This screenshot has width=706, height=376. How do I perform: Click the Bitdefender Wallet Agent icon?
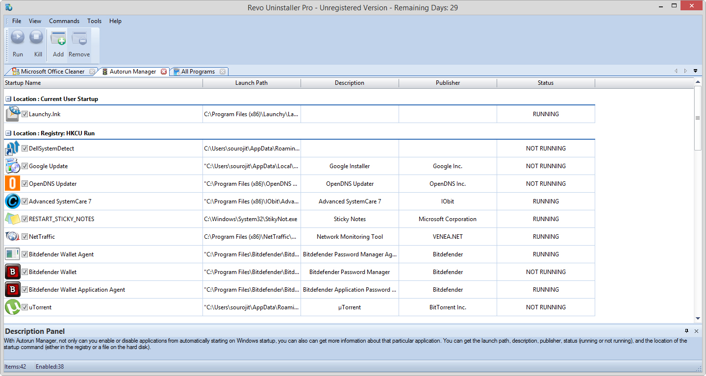pos(12,254)
